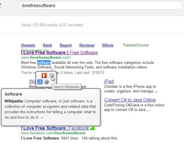Click the www.facebook.com/ilovefreesoftware URL text
The height and width of the screenshot is (146, 184).
click(53, 133)
